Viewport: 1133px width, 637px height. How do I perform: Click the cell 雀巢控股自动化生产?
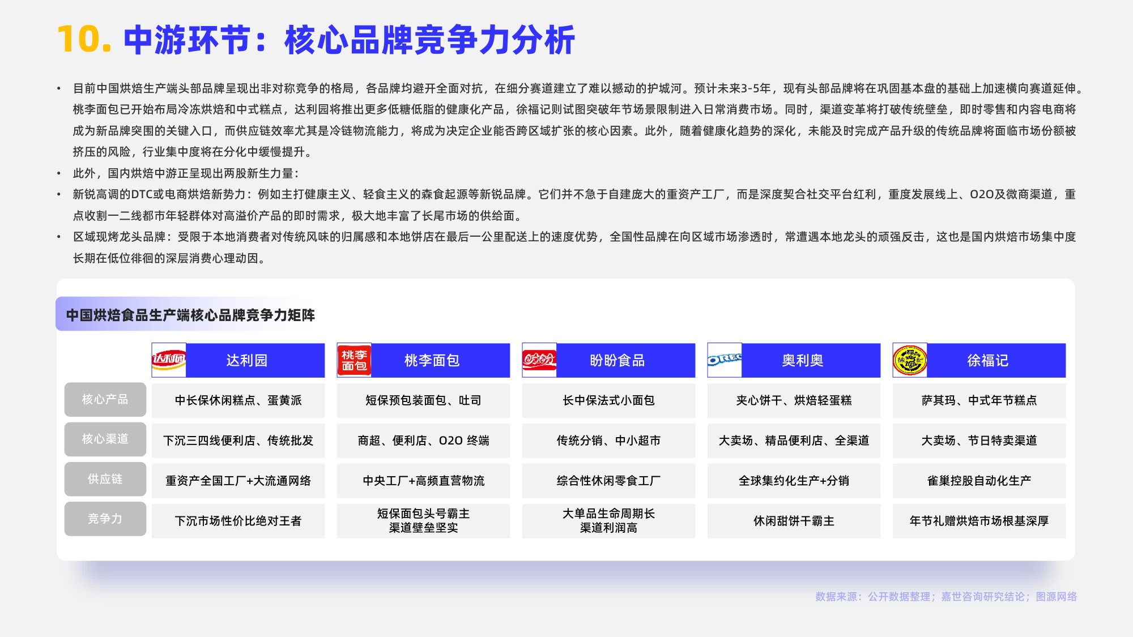(979, 481)
